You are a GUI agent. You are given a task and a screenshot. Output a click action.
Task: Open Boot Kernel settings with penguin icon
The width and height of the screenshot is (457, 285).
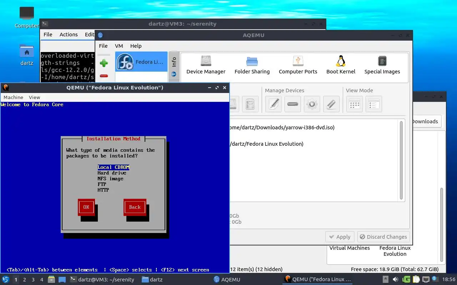341,65
